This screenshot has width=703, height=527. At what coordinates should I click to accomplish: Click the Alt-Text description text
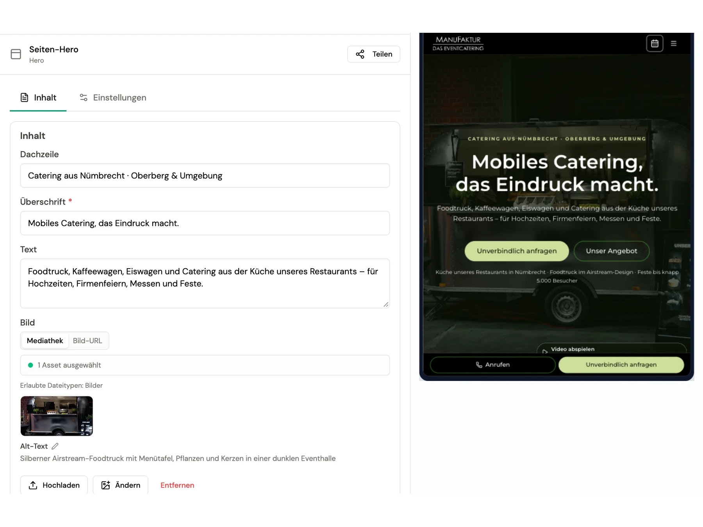(x=178, y=458)
